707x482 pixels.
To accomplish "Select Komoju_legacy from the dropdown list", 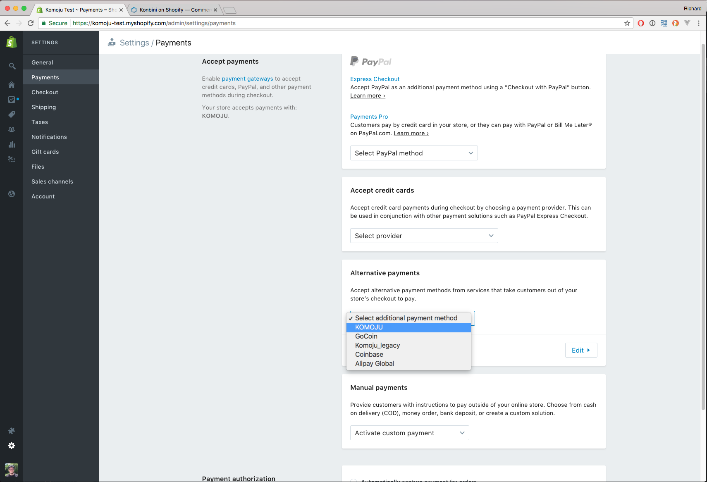I will pyautogui.click(x=408, y=346).
